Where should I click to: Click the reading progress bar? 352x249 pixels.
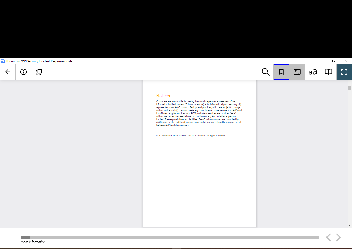click(x=170, y=237)
